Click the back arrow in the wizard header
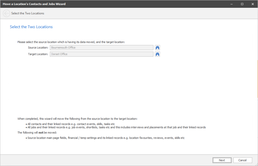The width and height of the screenshot is (258, 166). [6, 13]
